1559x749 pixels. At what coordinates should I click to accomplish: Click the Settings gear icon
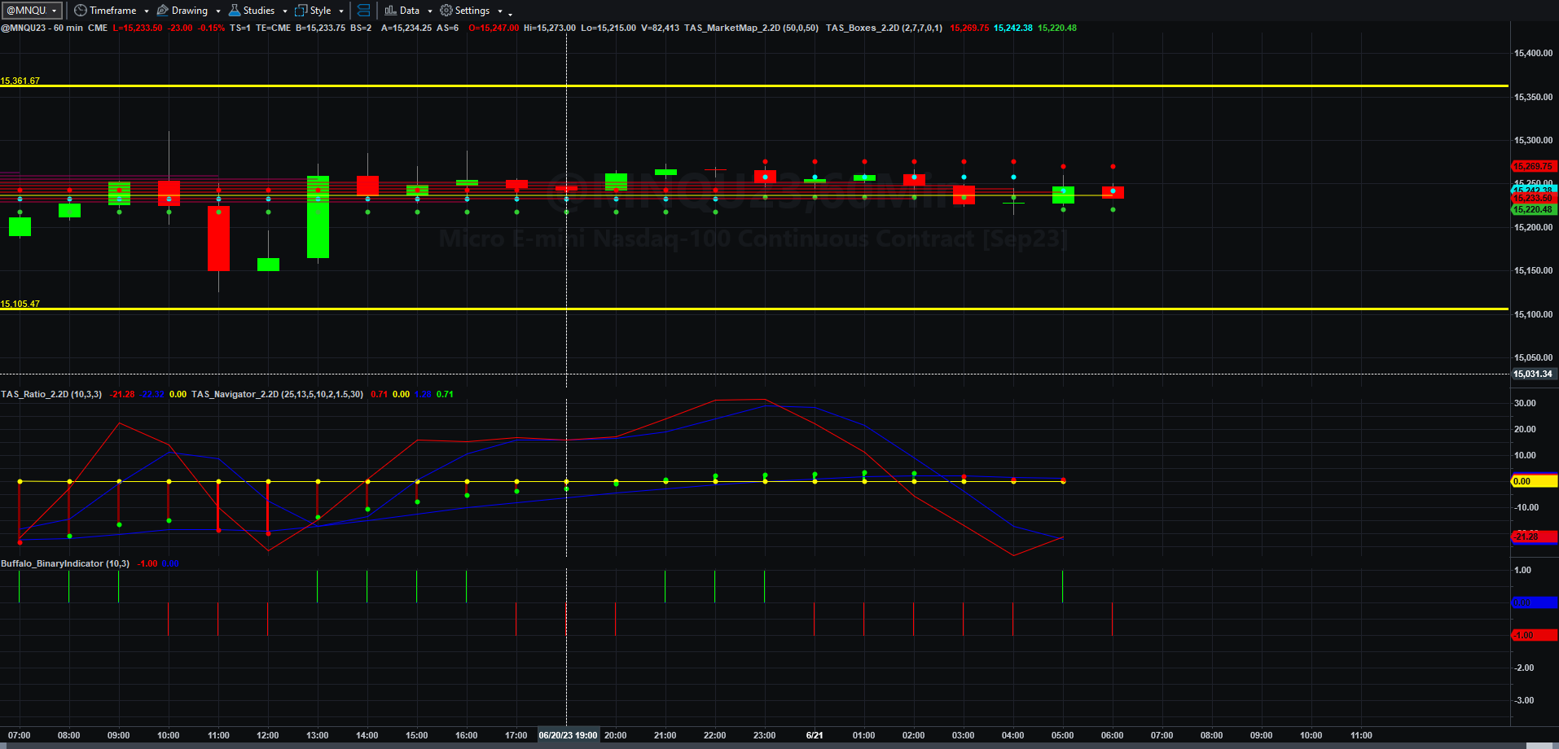pos(446,11)
